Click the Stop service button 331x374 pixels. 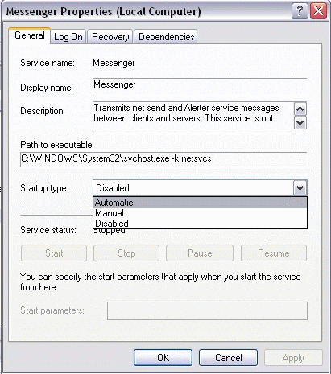126,253
